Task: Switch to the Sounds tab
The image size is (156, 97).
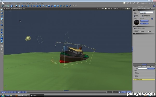Action: pyautogui.click(x=148, y=66)
